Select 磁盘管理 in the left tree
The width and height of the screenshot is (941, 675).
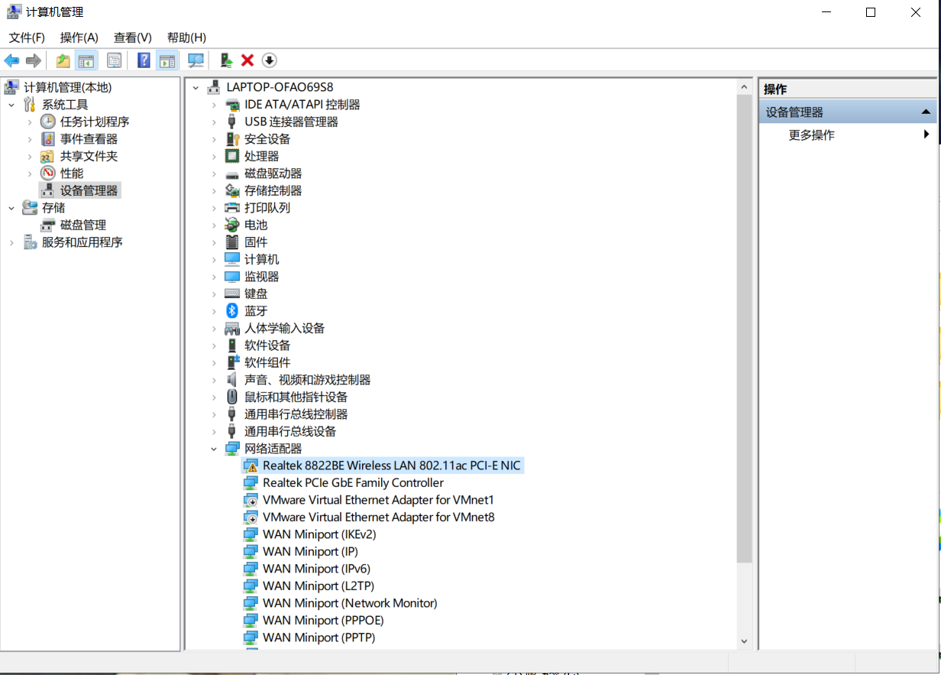(83, 225)
